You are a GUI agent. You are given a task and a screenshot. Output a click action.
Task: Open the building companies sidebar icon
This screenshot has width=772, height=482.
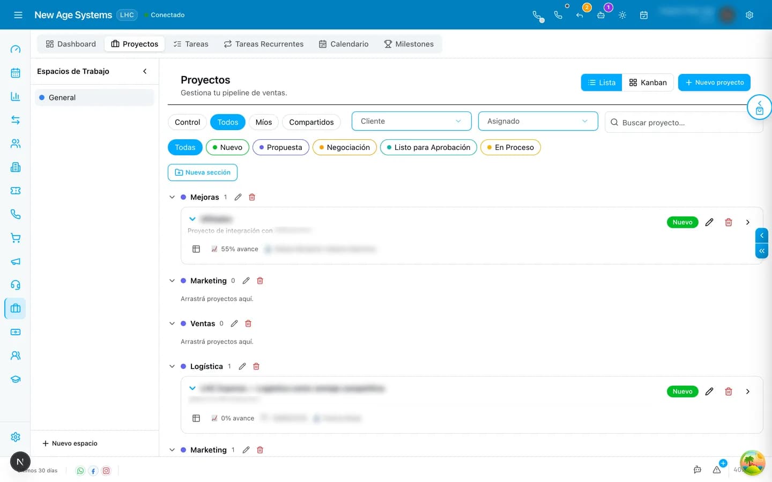pos(16,167)
